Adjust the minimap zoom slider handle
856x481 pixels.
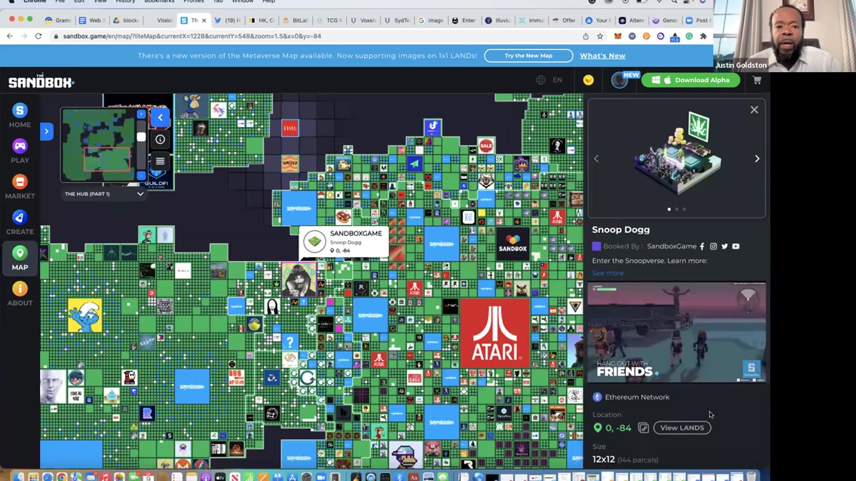(141, 137)
